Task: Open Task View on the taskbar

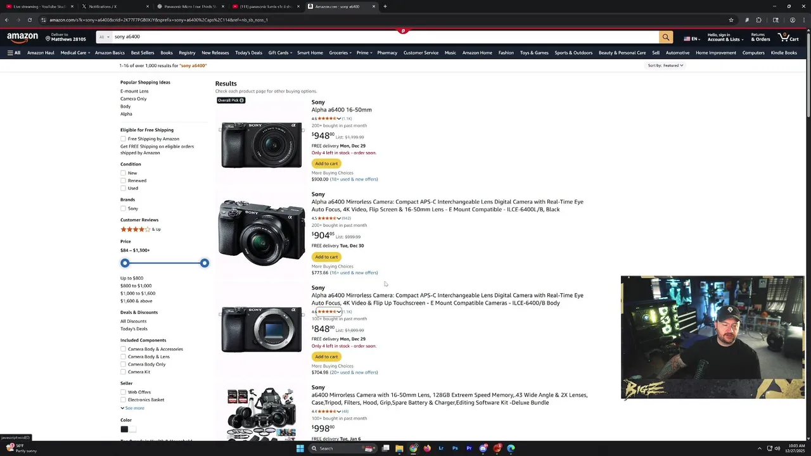Action: 385,448
